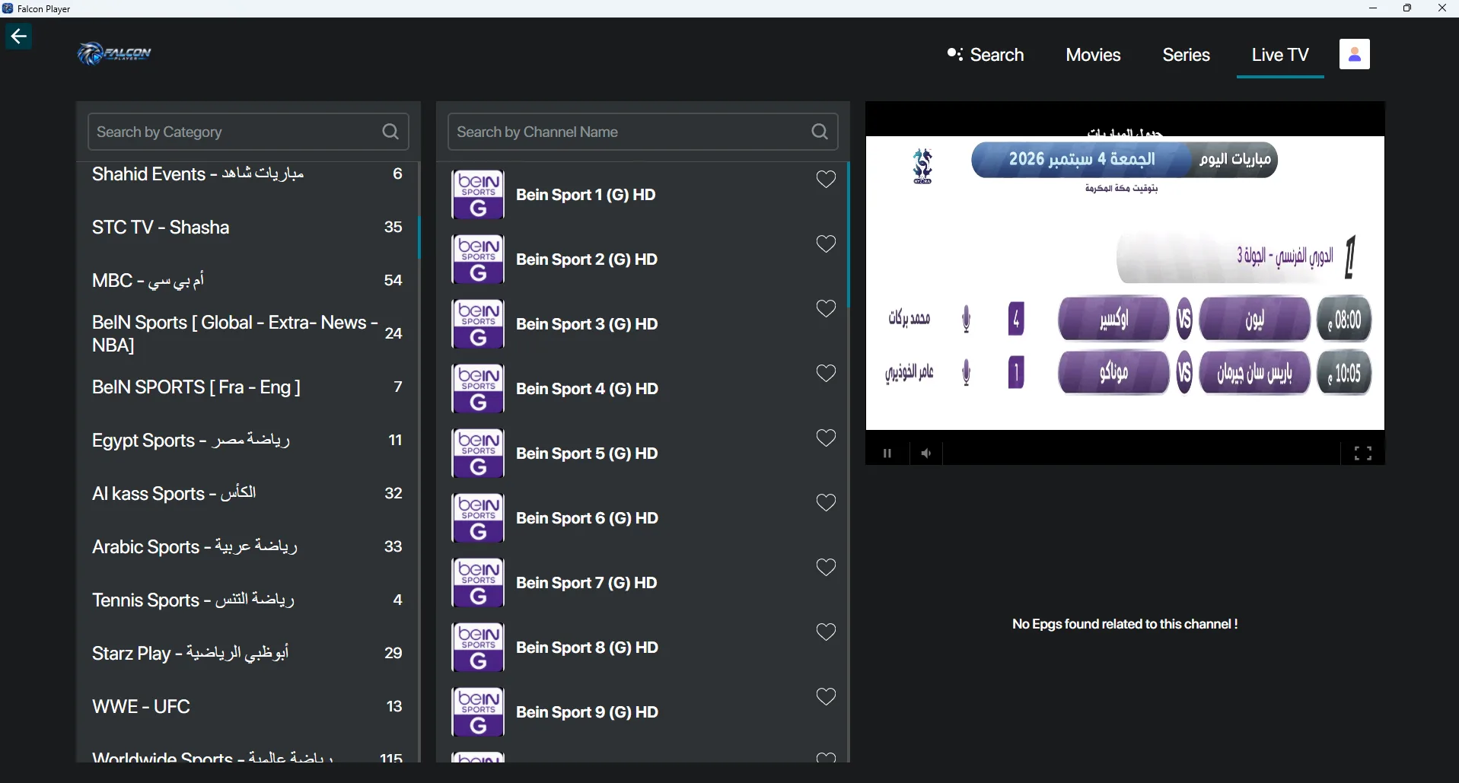Open the user profile icon
The image size is (1459, 783).
[x=1354, y=54]
